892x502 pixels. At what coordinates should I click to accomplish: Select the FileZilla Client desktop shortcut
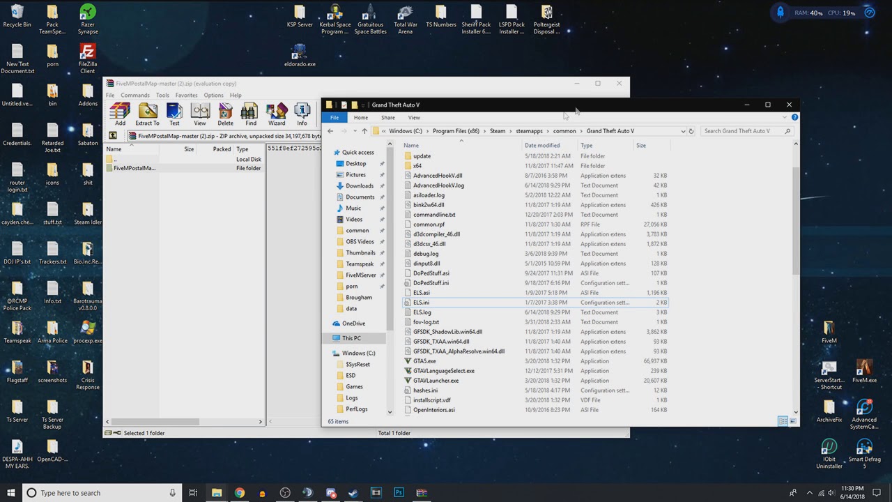(x=87, y=59)
